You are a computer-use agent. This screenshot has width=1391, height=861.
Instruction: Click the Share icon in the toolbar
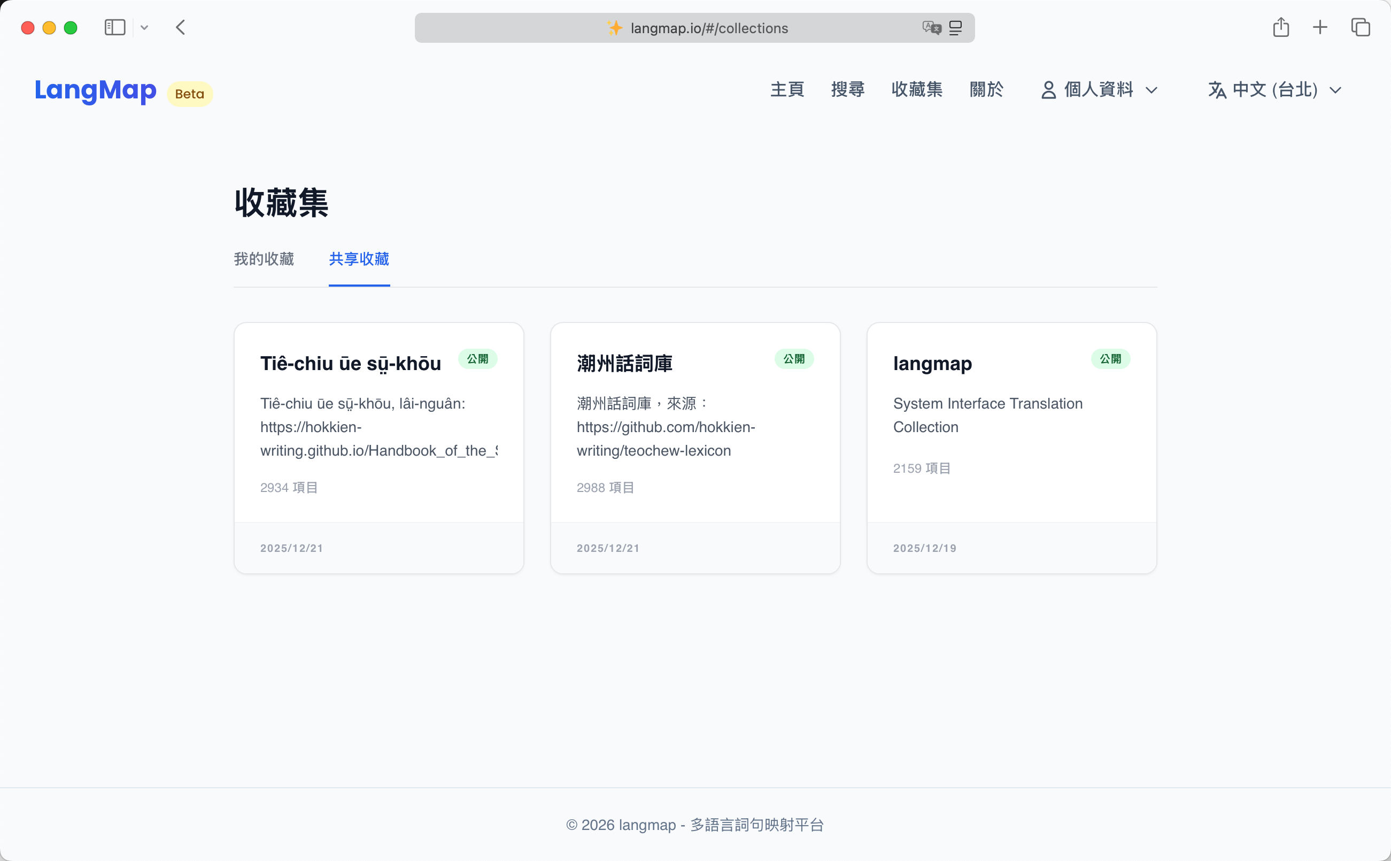click(1281, 27)
